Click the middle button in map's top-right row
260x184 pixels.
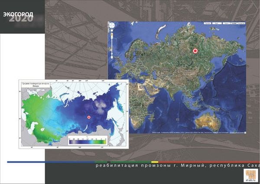[225, 24]
